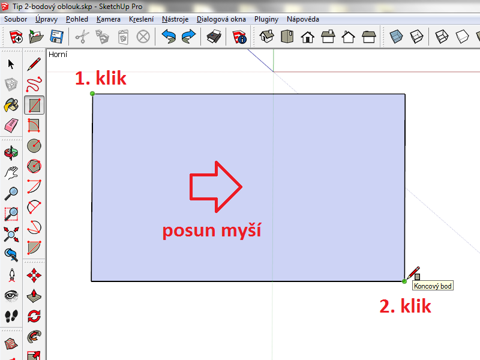Viewport: 480px width, 360px height.
Task: Undo the last action
Action: tap(169, 37)
